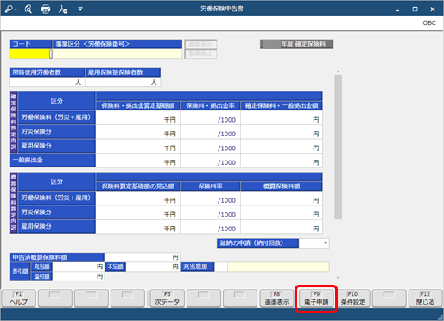The width and height of the screenshot is (444, 321).
Task: Open print preview with document-magnifier icon
Action: (x=29, y=9)
